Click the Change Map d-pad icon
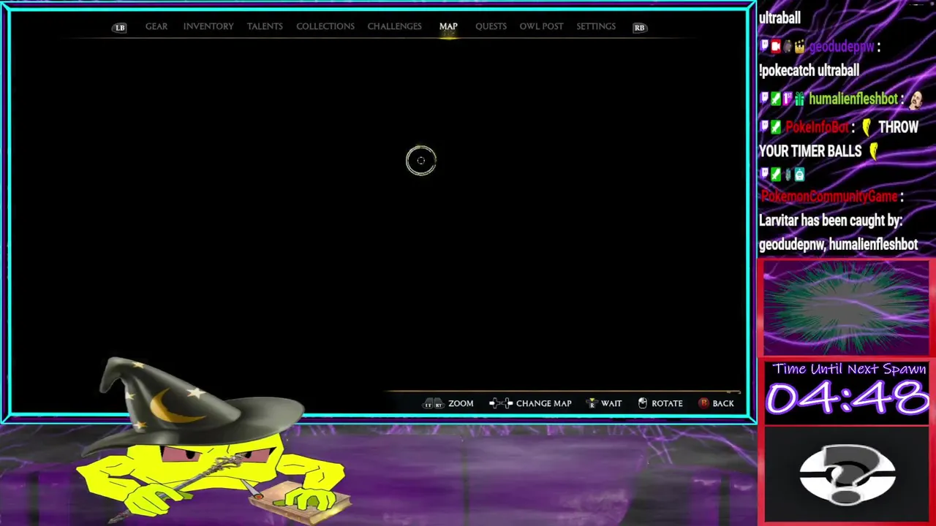The width and height of the screenshot is (936, 526). point(501,403)
